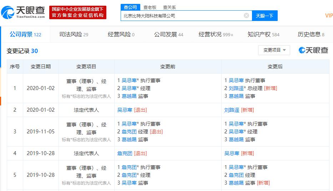
Task: Open 刘路遥 总经理 link in row 1
Action: pyautogui.click(x=236, y=88)
